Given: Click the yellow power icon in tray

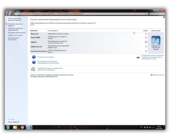Looking at the screenshot, I should (153, 128).
